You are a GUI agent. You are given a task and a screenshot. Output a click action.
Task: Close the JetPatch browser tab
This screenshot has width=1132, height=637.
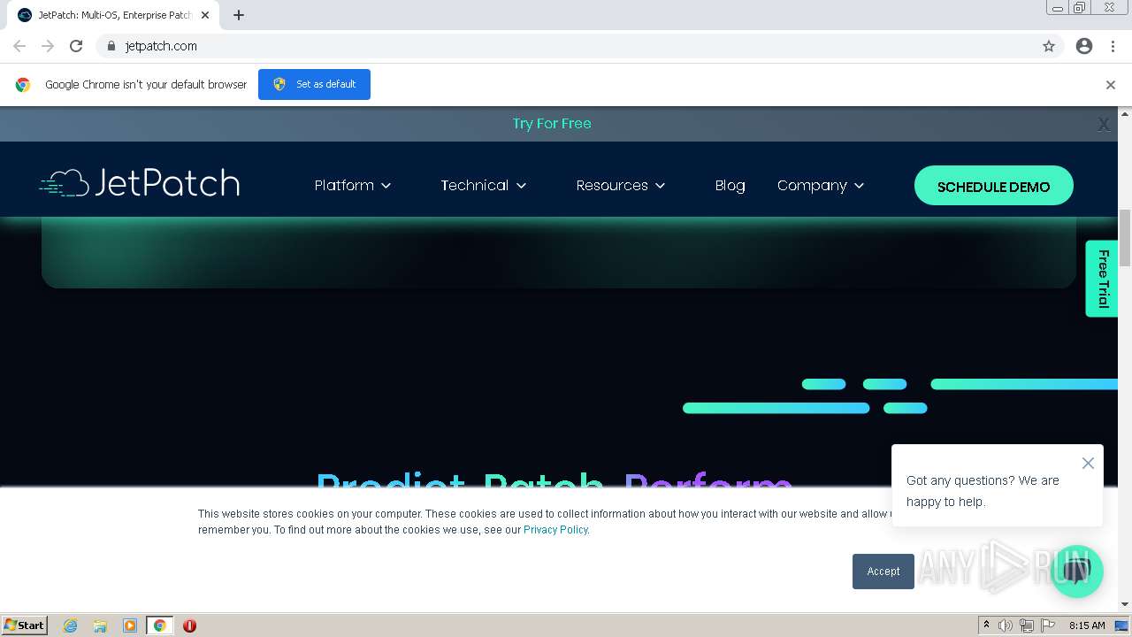pyautogui.click(x=205, y=15)
